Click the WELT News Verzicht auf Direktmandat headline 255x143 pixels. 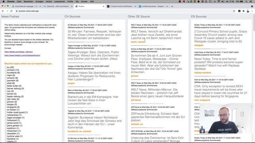click(157, 35)
